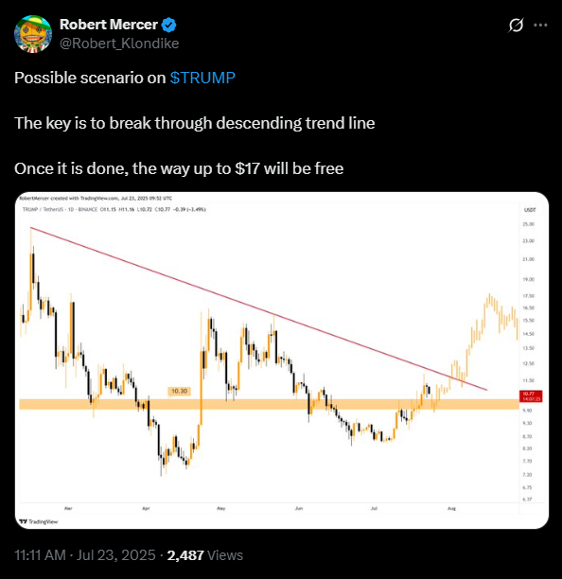Click the 10.30 orange price label
The width and height of the screenshot is (562, 579).
coord(180,391)
